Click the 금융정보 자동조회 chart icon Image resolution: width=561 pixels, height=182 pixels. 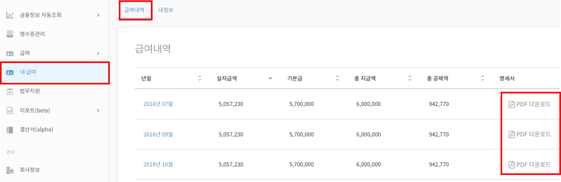[x=10, y=15]
